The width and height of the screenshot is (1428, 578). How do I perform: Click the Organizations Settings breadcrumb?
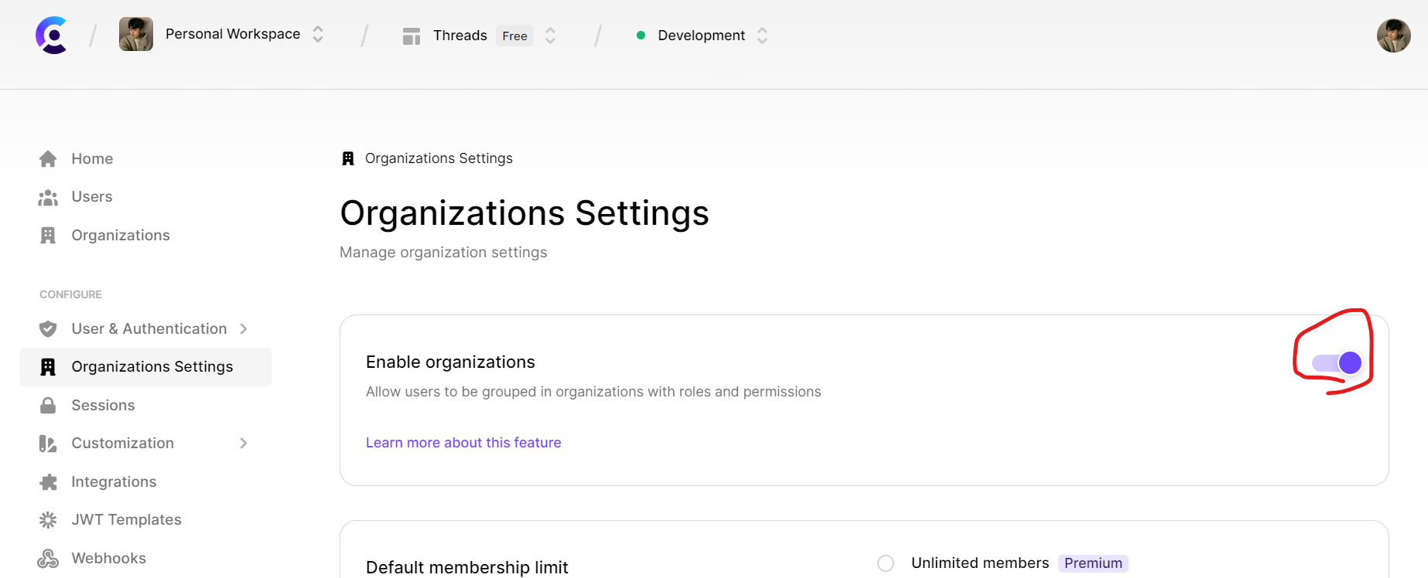[438, 158]
